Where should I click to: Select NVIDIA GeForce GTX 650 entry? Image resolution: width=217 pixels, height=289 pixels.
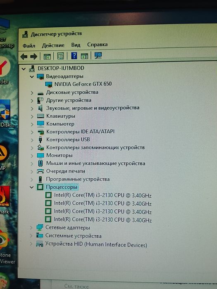tap(83, 84)
